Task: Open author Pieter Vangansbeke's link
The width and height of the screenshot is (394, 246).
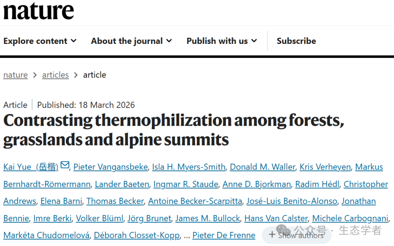Action: click(111, 167)
